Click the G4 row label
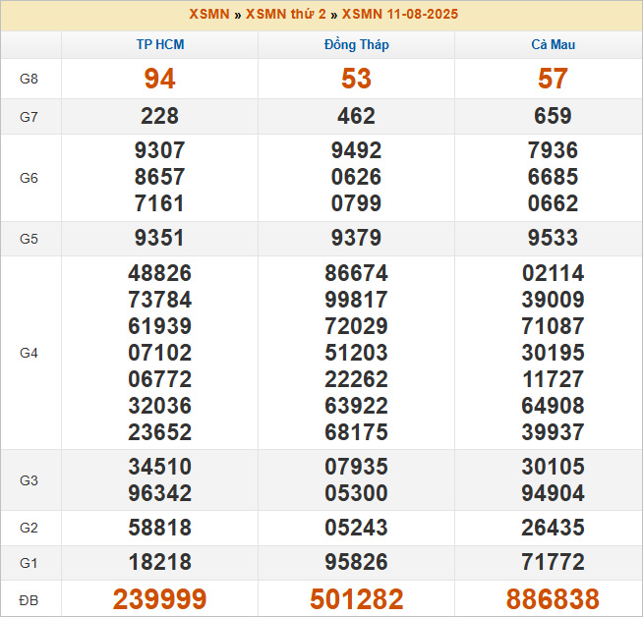This screenshot has width=643, height=617. click(29, 353)
